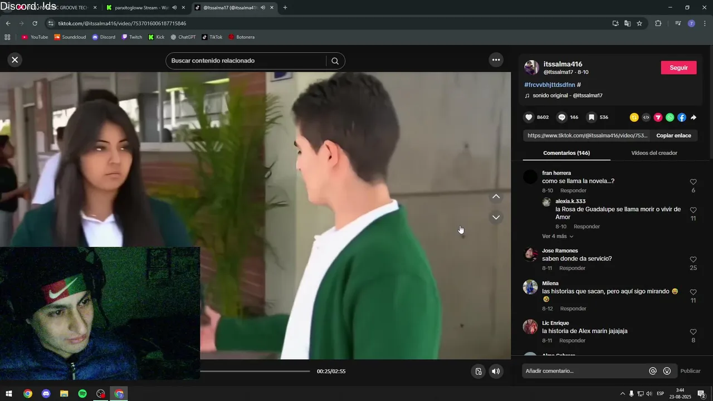The height and width of the screenshot is (401, 713).
Task: Open the Windows Start menu
Action: pyautogui.click(x=9, y=394)
